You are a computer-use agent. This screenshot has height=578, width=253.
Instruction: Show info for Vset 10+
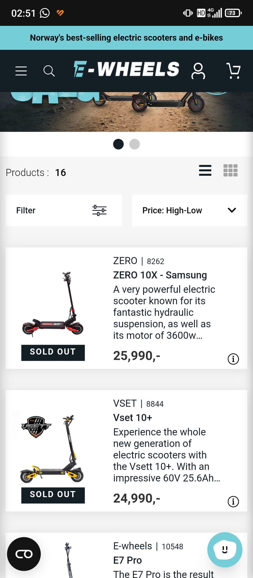point(233,501)
